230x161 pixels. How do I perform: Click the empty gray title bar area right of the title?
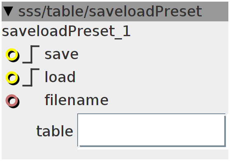click(x=215, y=11)
